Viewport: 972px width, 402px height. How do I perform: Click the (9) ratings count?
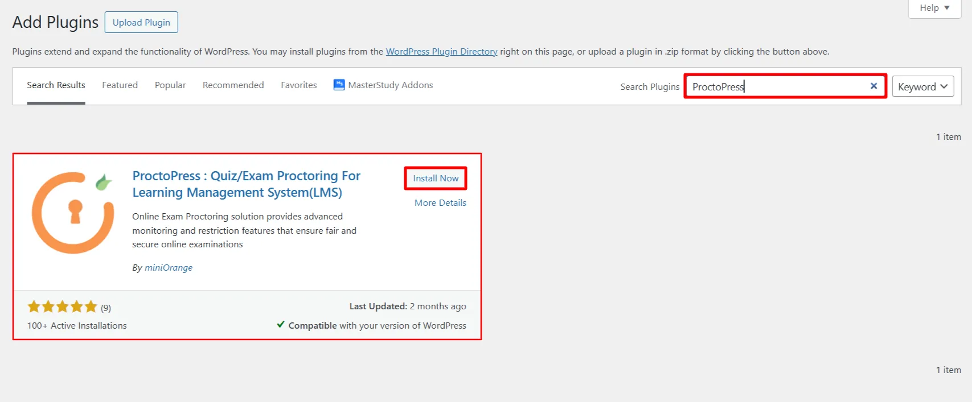coord(106,308)
